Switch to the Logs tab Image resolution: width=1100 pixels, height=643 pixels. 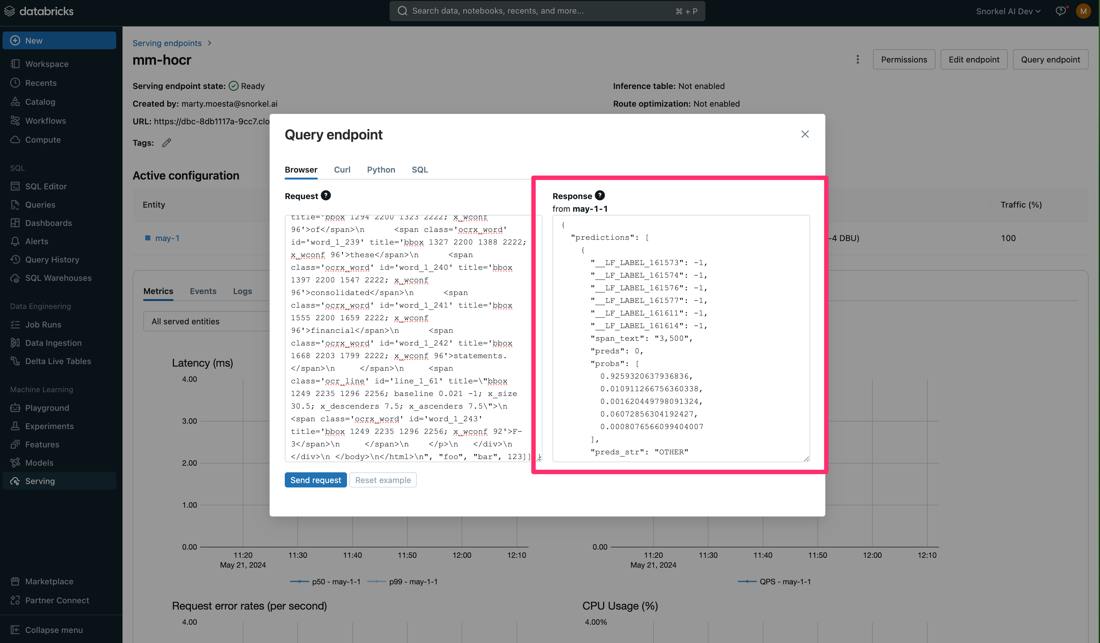pyautogui.click(x=243, y=291)
